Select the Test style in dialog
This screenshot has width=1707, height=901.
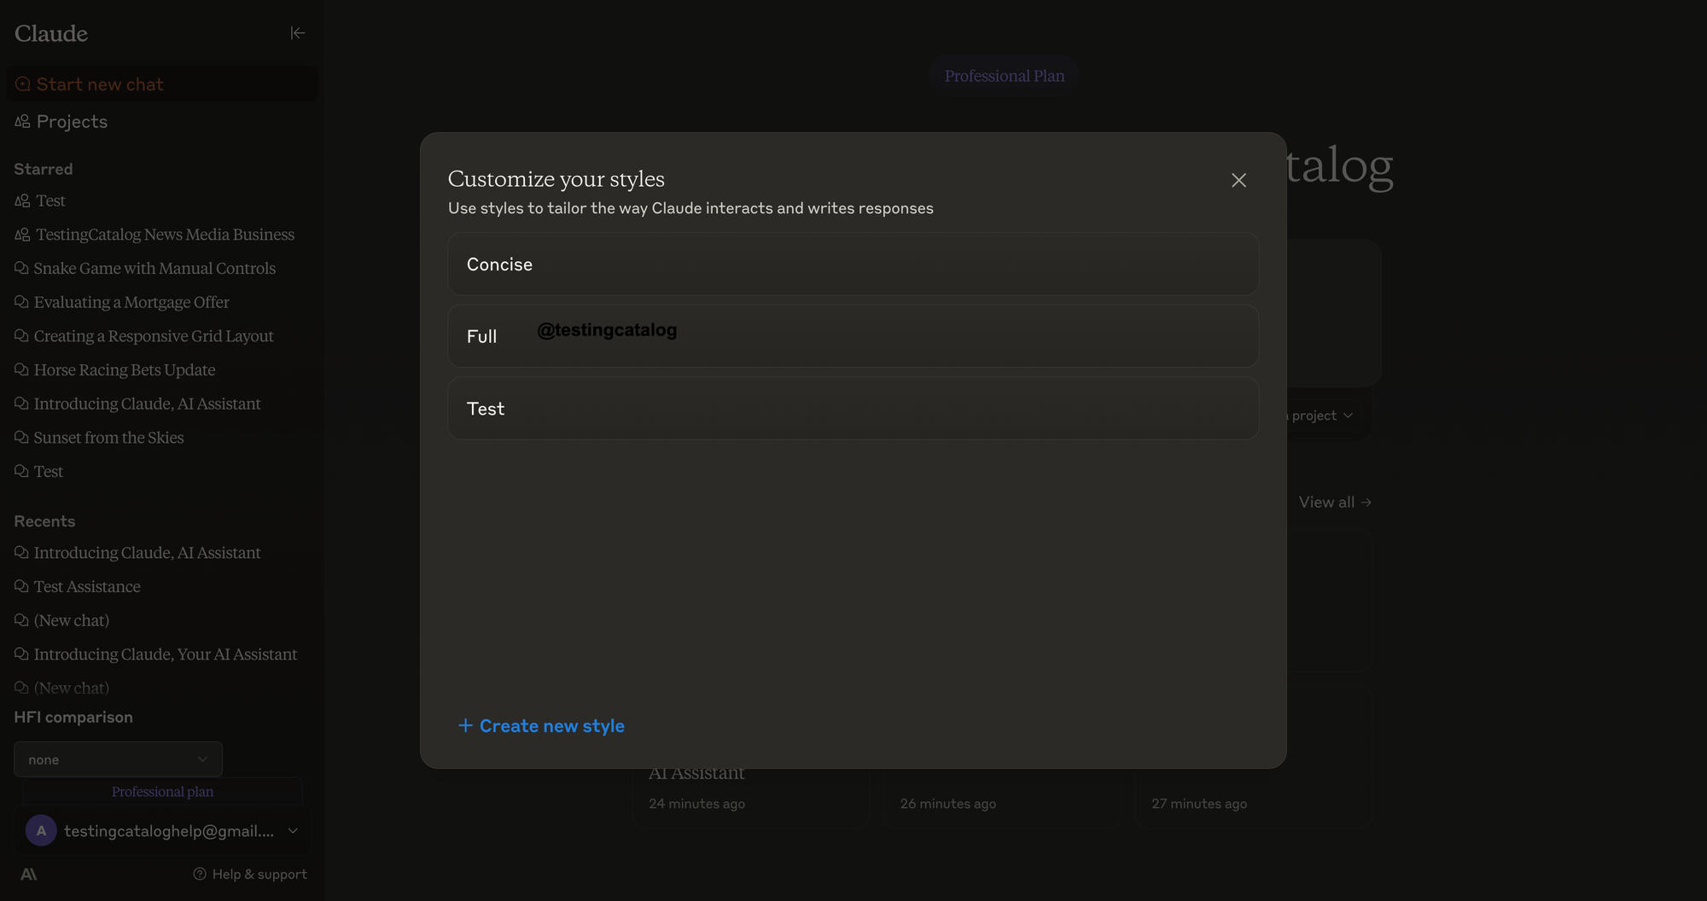coord(853,409)
